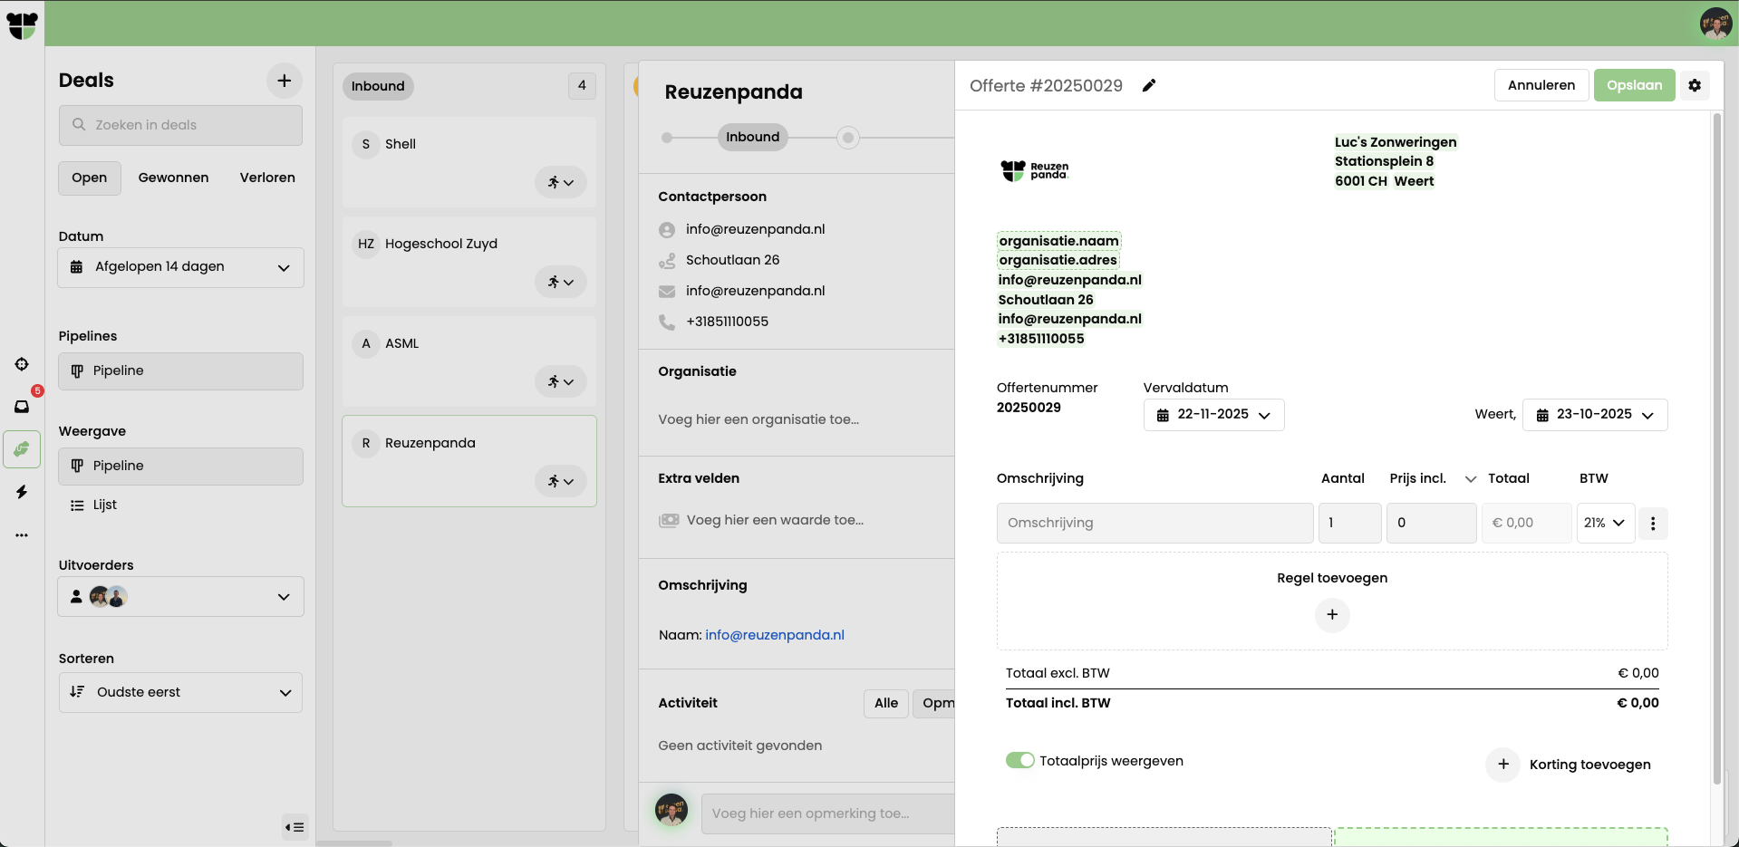Click the Annuleren button
Image resolution: width=1739 pixels, height=847 pixels.
click(x=1541, y=85)
